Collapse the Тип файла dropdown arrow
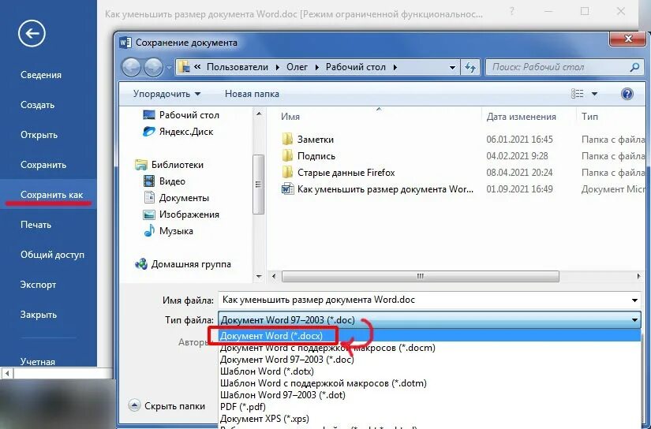Screen dimensions: 651x429 (634, 320)
